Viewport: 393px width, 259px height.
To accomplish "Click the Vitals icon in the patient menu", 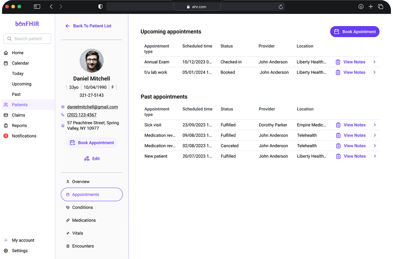I will pos(68,233).
